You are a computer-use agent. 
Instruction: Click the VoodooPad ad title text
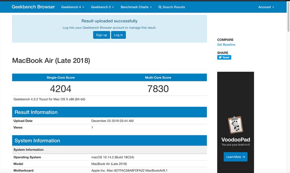coord(235,140)
